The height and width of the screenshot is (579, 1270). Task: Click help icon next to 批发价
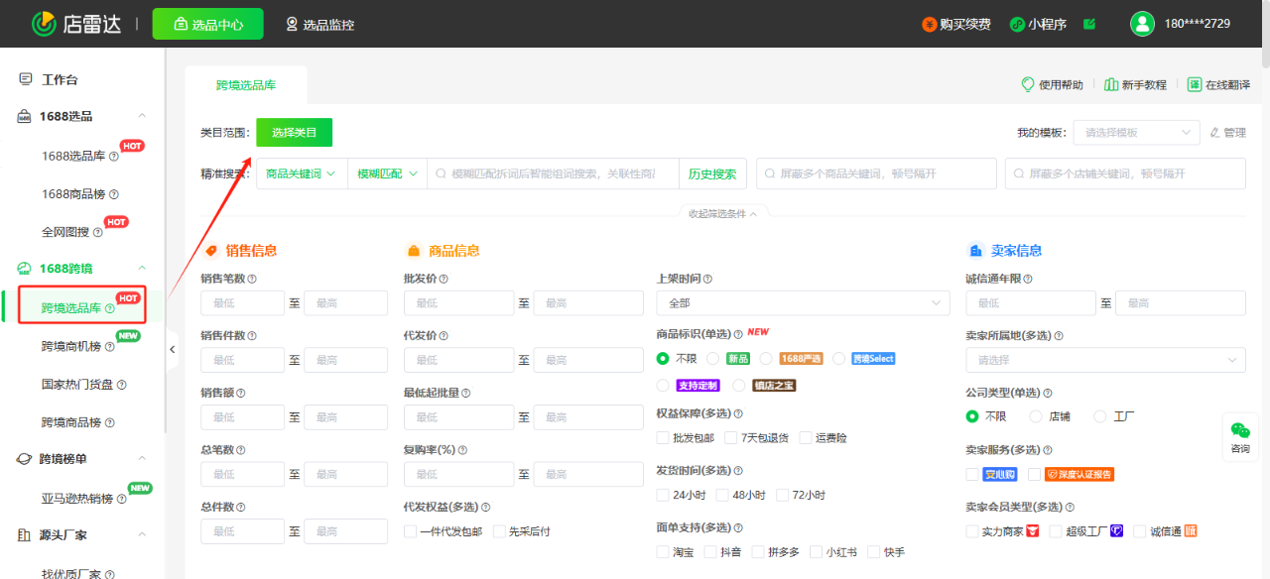(x=443, y=280)
